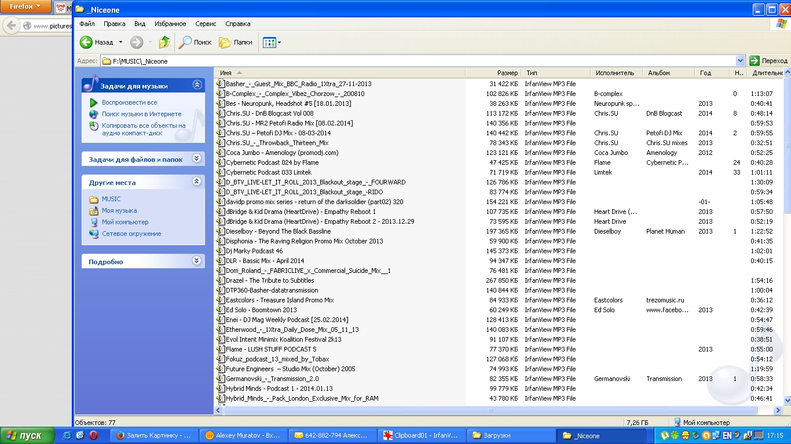Image resolution: width=791 pixels, height=444 pixels.
Task: Sort files by 'Размер' column header
Action: (x=507, y=73)
